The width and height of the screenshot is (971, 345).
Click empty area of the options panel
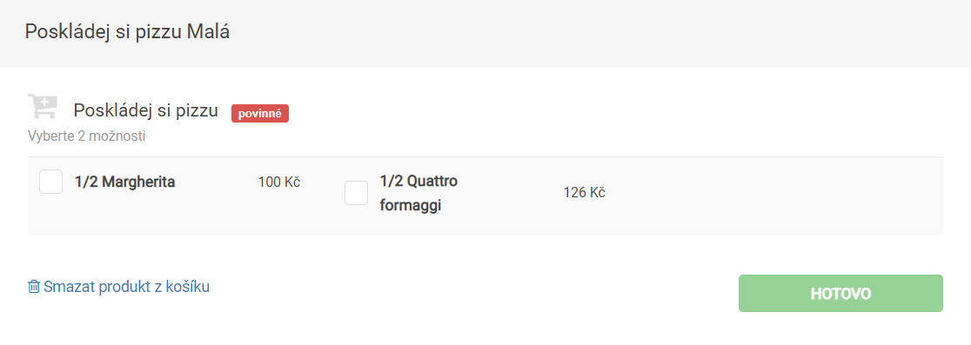774,196
